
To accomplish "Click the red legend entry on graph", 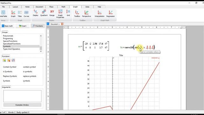I will 155,58.
